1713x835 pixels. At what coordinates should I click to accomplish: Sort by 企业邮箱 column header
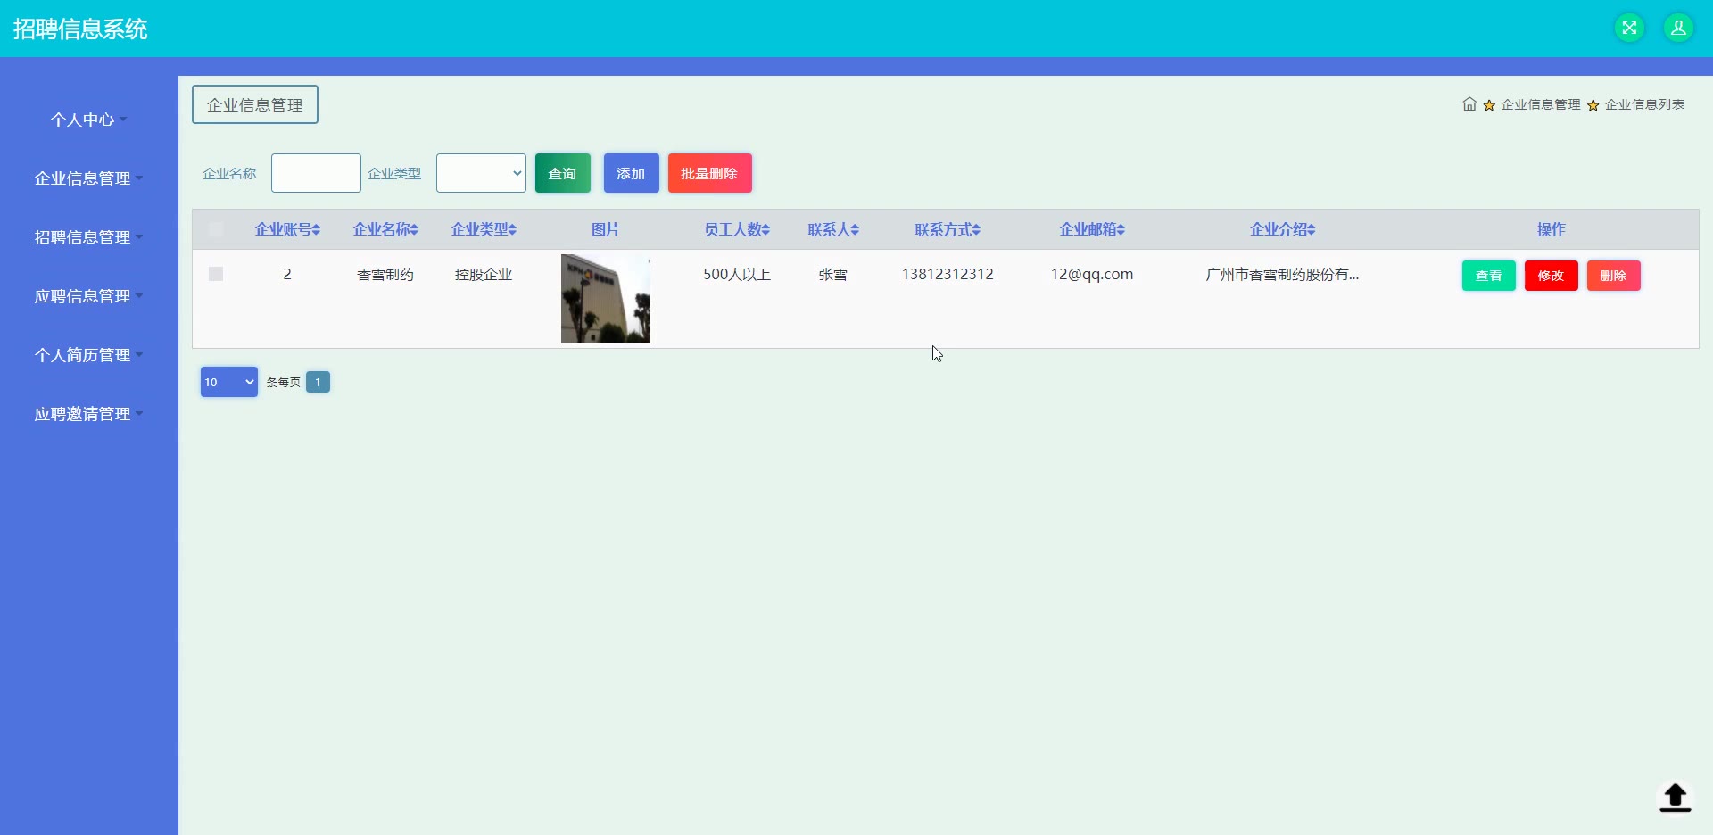point(1092,229)
